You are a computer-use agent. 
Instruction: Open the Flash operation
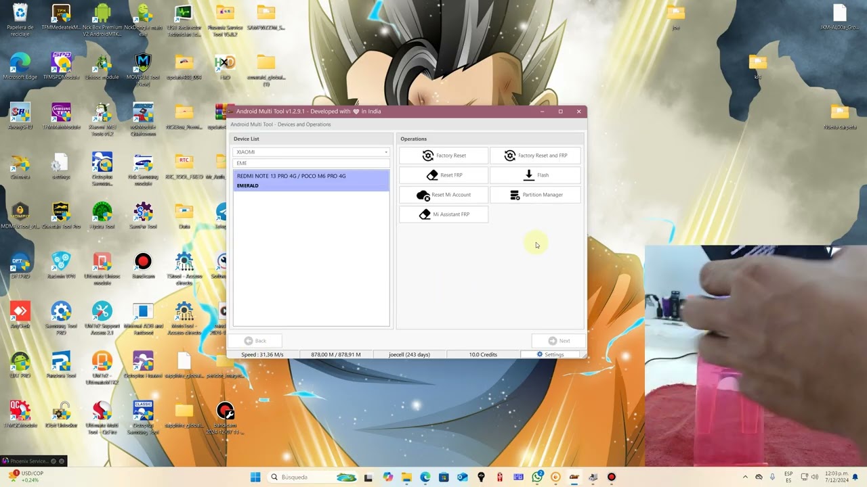(535, 175)
